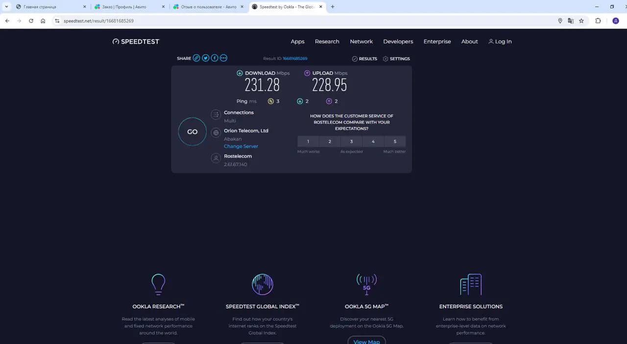Rate customer service 5
Screen dimensions: 627x344
(395, 142)
